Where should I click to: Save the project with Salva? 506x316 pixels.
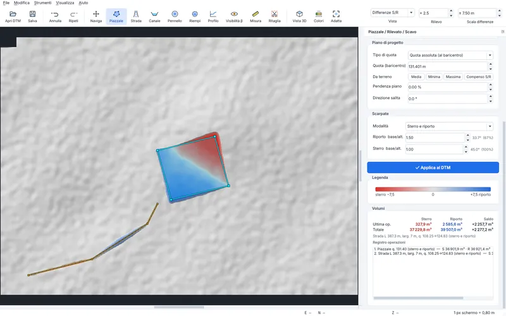[x=32, y=16]
